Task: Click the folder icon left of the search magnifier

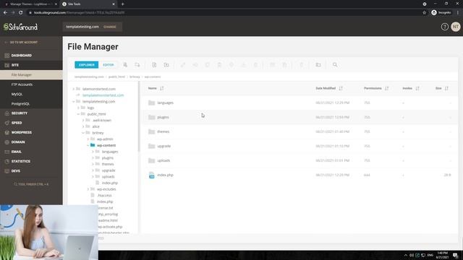Action: point(318,65)
